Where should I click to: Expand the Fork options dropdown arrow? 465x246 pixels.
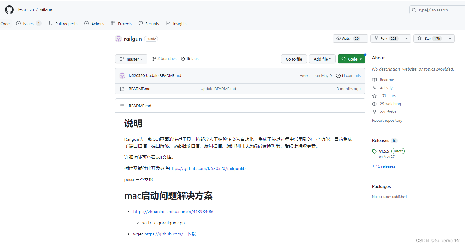[406, 39]
